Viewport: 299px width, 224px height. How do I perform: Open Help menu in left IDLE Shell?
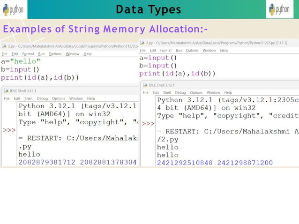coord(91,98)
